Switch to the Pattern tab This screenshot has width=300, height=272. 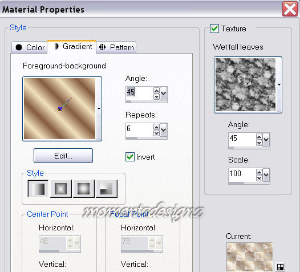(116, 47)
